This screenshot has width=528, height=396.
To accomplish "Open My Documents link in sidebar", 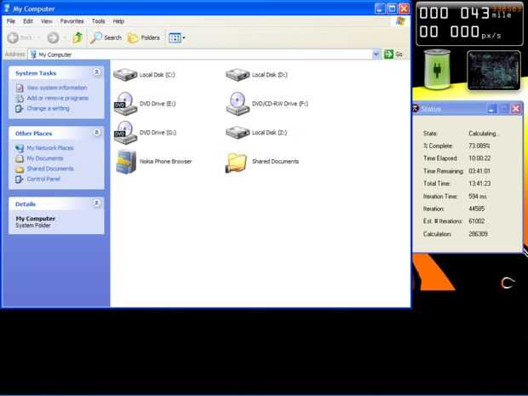I will click(x=45, y=158).
